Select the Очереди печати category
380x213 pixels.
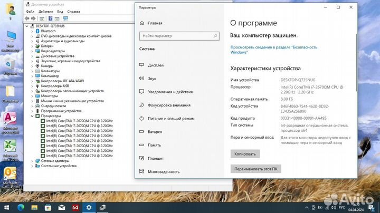53,106
